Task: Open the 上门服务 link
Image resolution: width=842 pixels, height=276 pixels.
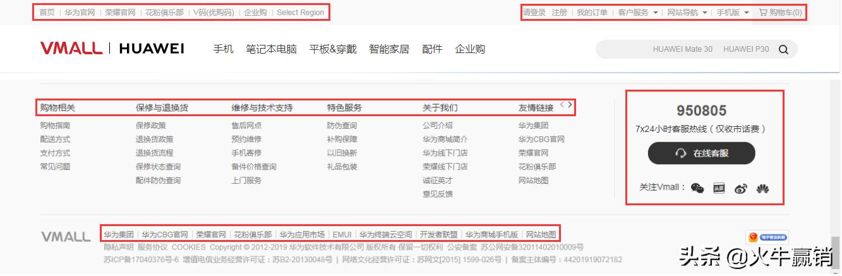Action: pyautogui.click(x=246, y=181)
